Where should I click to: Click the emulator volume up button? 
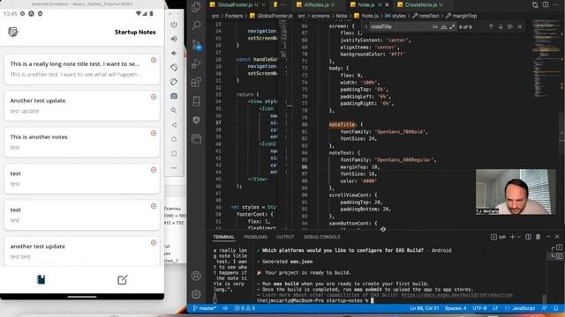(174, 39)
